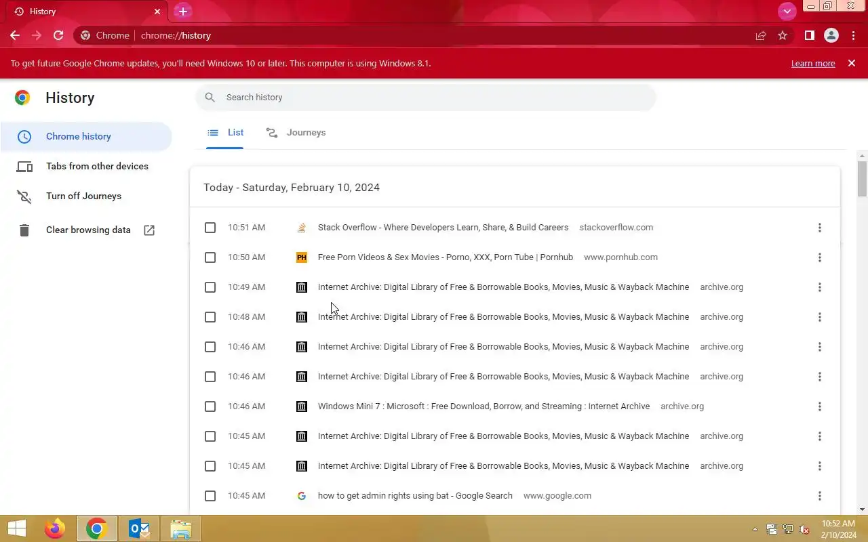Image resolution: width=868 pixels, height=542 pixels.
Task: Open more actions for Google Search entry
Action: 819,496
